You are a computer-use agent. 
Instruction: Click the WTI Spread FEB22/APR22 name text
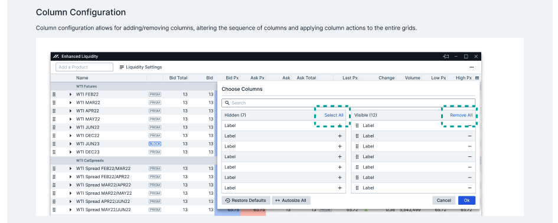[103, 177]
